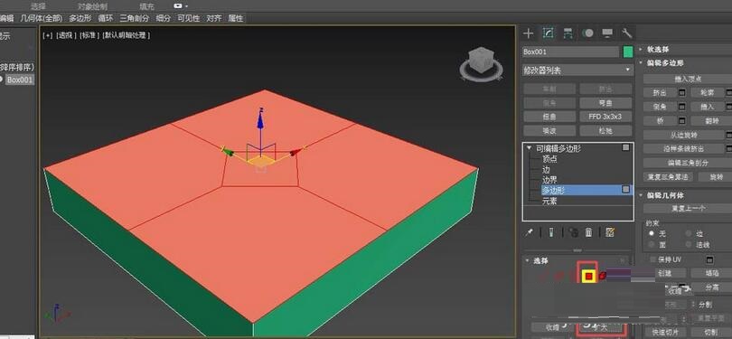This screenshot has width=732, height=339.
Task: Collapse the 编辑多边形 rollout
Action: [x=642, y=62]
